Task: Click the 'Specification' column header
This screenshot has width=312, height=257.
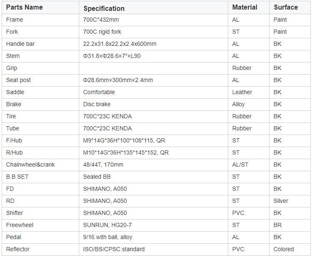Action: (104, 8)
